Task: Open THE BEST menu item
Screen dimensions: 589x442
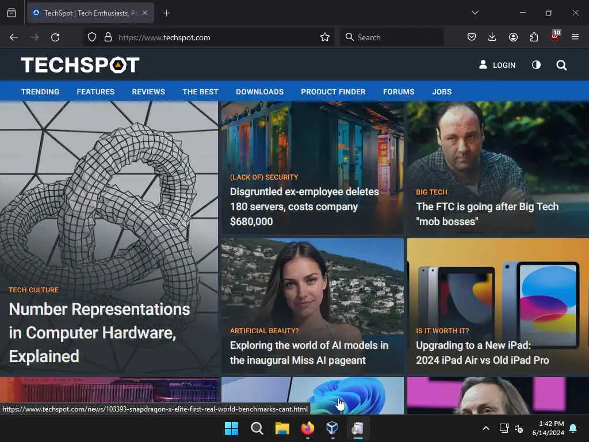Action: tap(200, 92)
